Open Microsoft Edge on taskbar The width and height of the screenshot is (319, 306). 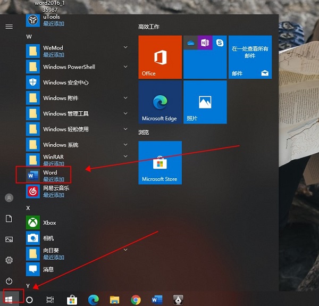click(94, 300)
